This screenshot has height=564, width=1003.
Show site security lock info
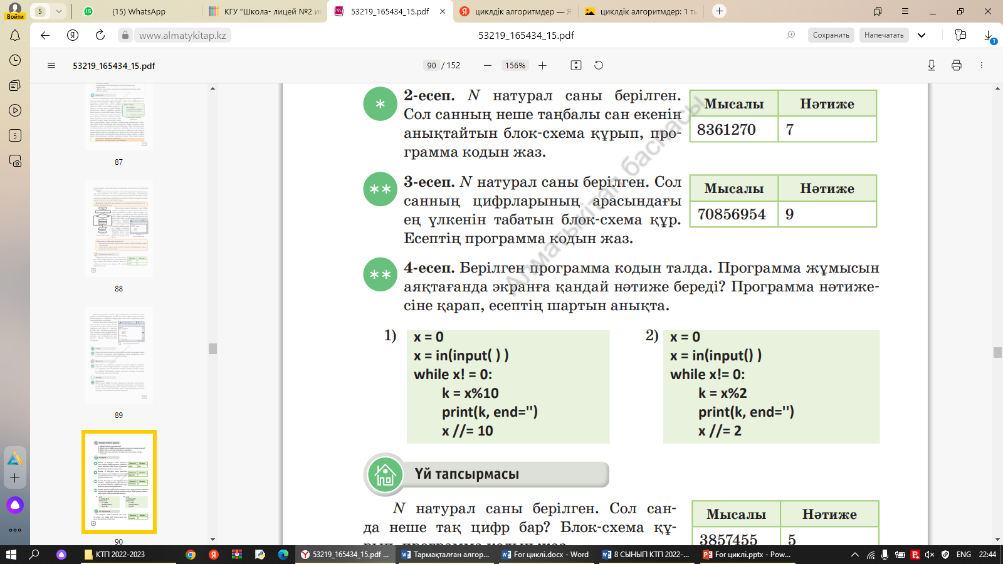[x=125, y=36]
